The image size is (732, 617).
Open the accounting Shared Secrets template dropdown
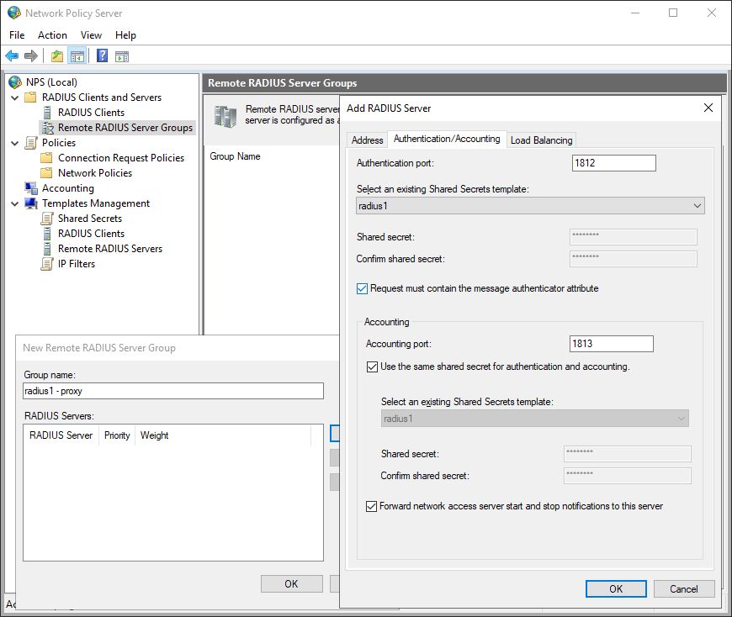(x=534, y=419)
